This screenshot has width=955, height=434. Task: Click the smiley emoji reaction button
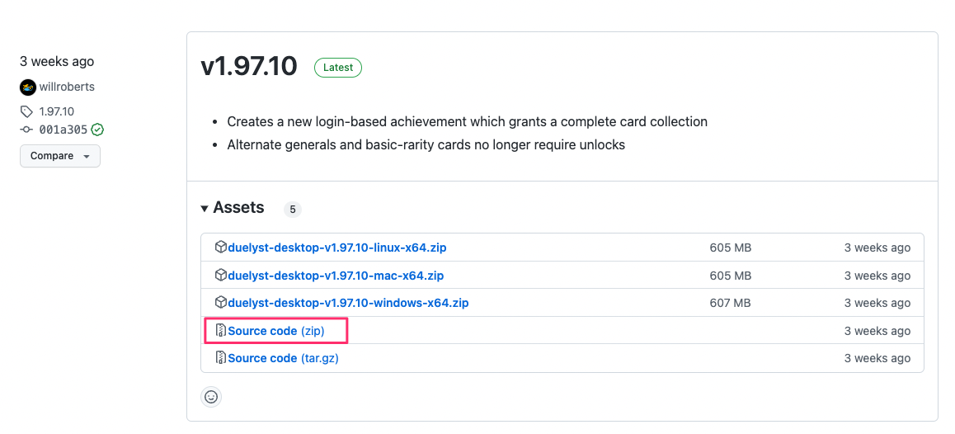211,397
